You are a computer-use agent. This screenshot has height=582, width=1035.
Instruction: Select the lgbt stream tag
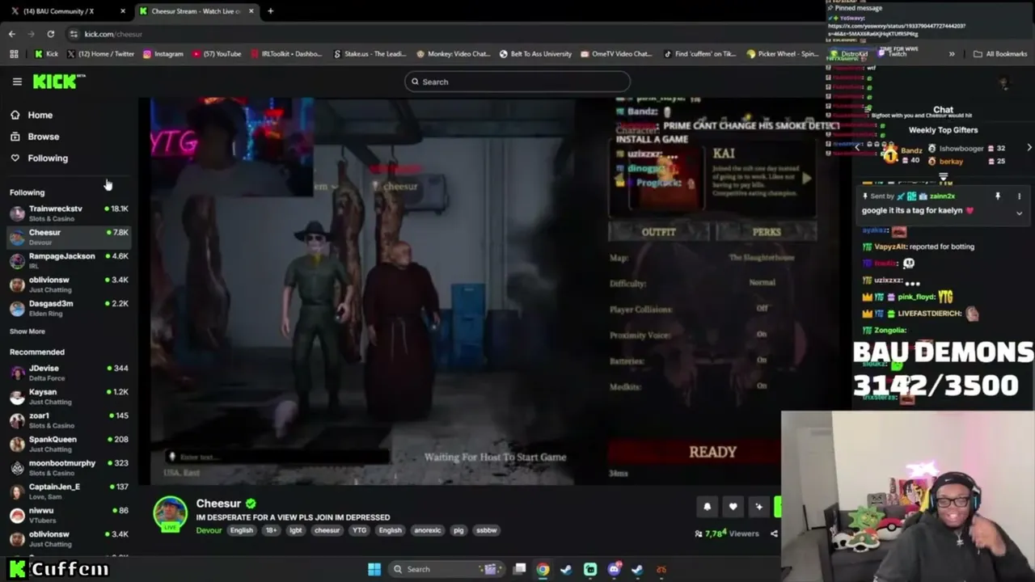(x=295, y=530)
